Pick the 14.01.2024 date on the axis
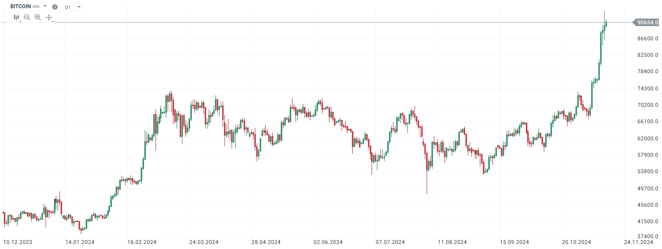This screenshot has width=662, height=249. point(79,242)
